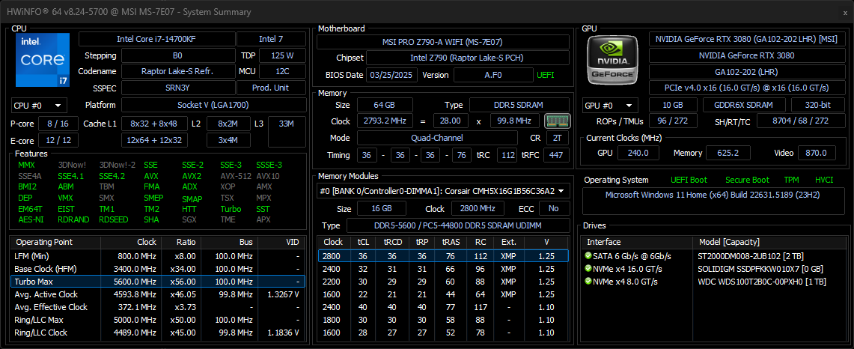Click the TPM status label
The width and height of the screenshot is (854, 349).
click(791, 180)
